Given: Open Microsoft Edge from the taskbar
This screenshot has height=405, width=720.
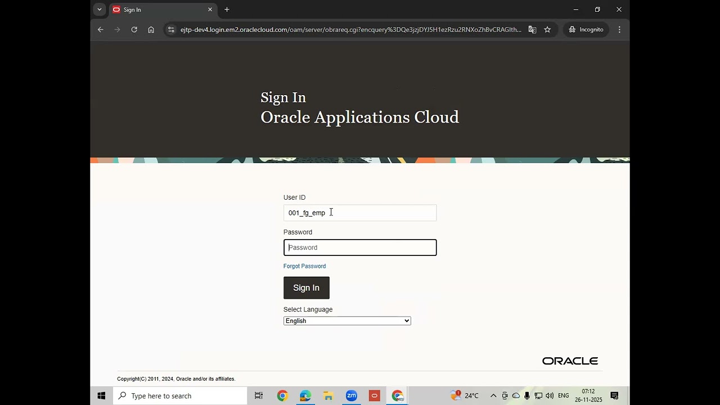Looking at the screenshot, I should click(x=305, y=396).
